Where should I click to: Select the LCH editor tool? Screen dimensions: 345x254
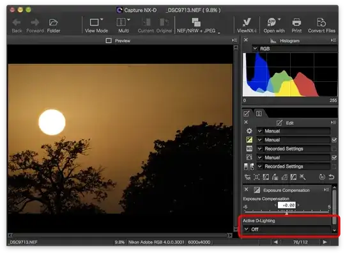266,177
